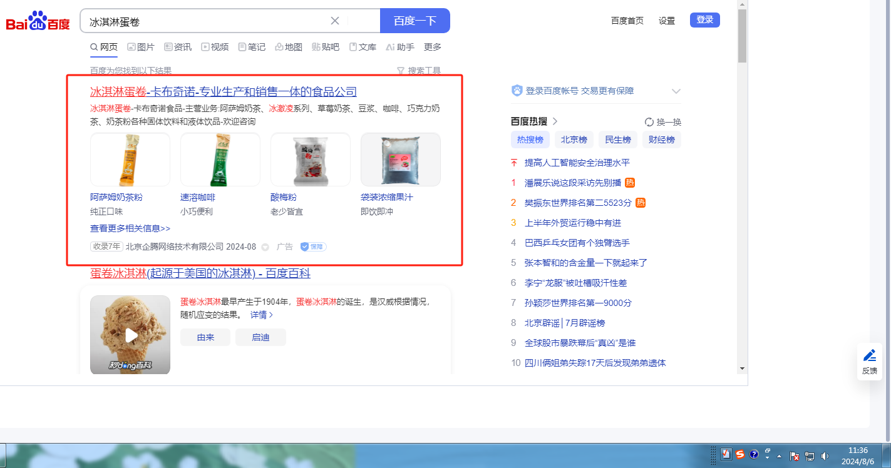Click the Baidu logo

pos(38,21)
